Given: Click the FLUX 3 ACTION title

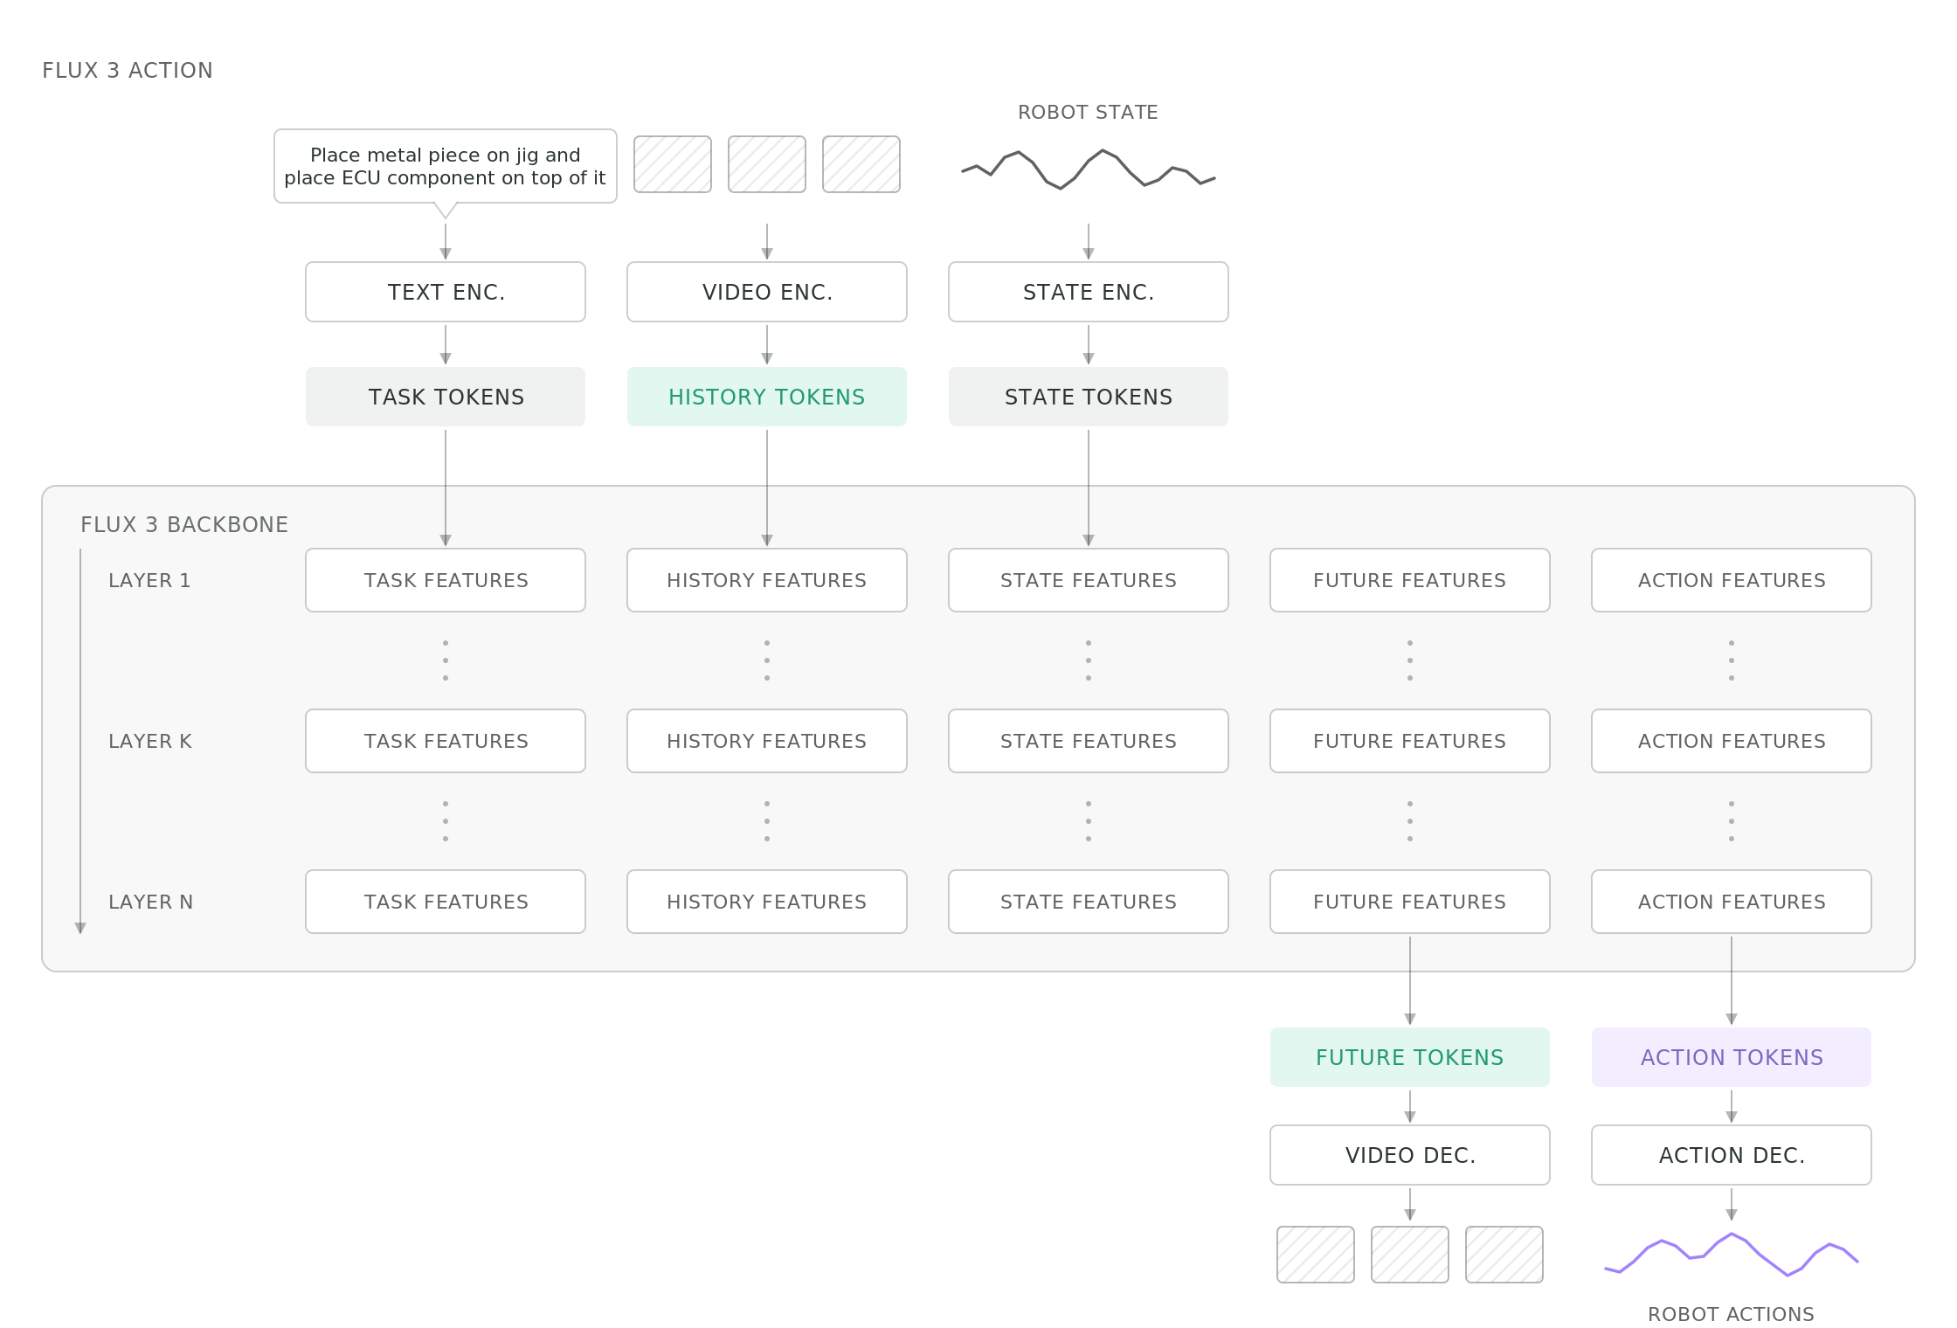Looking at the screenshot, I should (128, 71).
